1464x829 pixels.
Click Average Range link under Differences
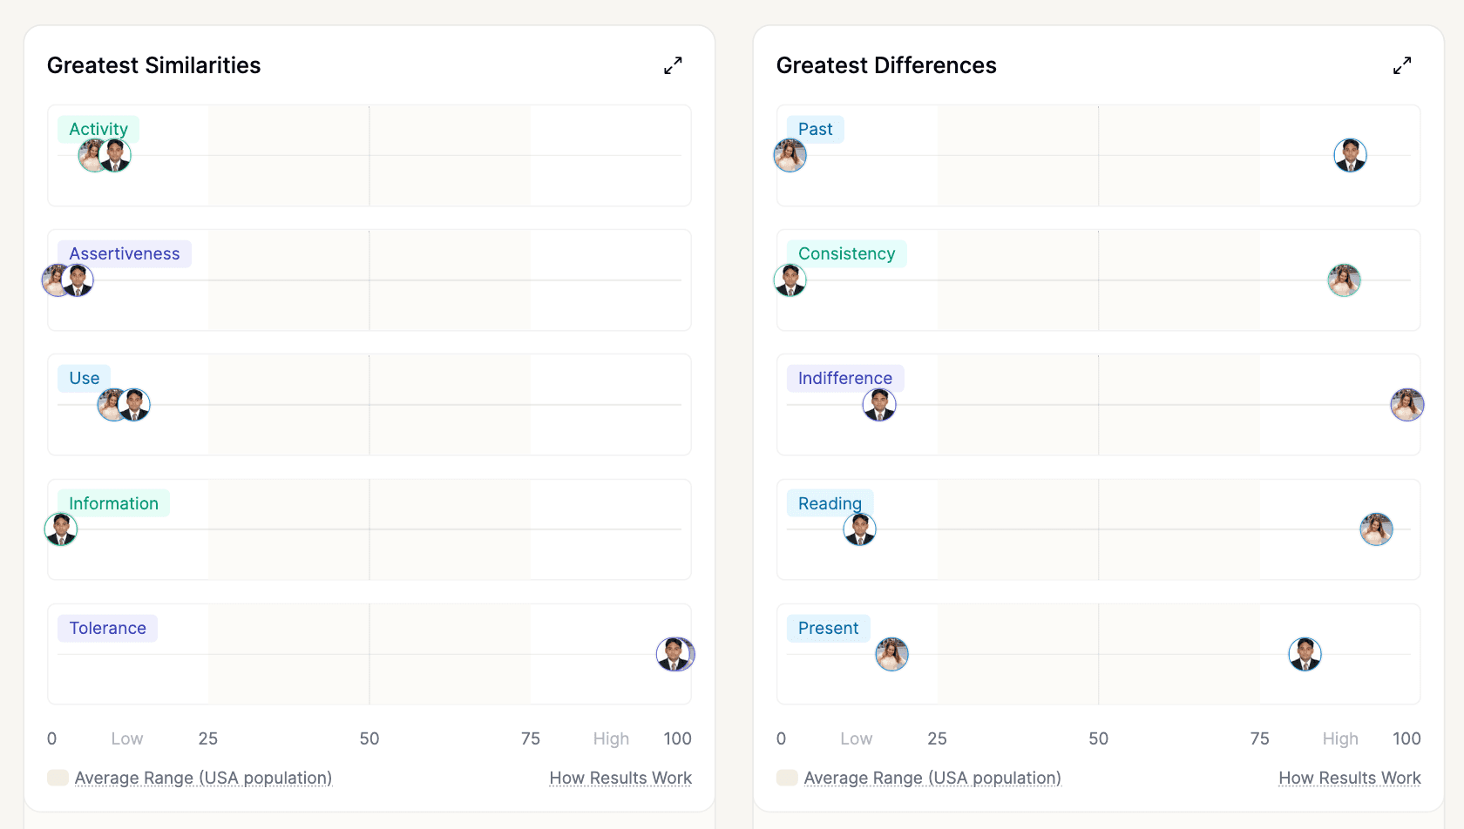[932, 778]
